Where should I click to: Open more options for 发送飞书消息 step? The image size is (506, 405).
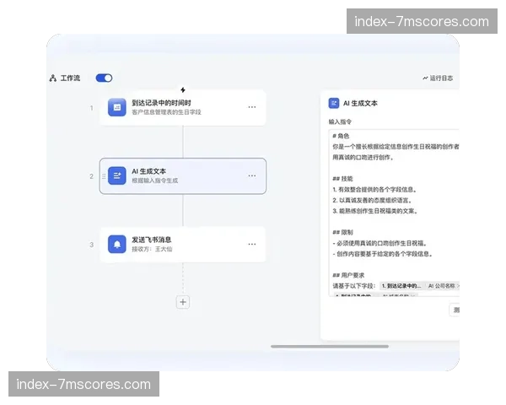tap(252, 244)
